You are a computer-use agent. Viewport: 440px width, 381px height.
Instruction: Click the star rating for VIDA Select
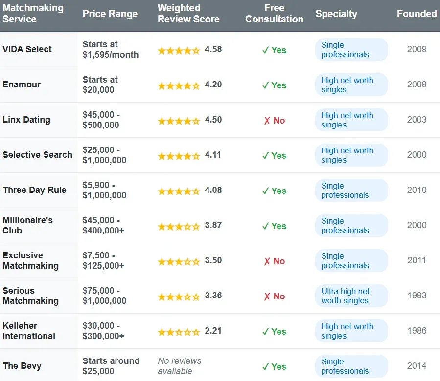pos(179,50)
